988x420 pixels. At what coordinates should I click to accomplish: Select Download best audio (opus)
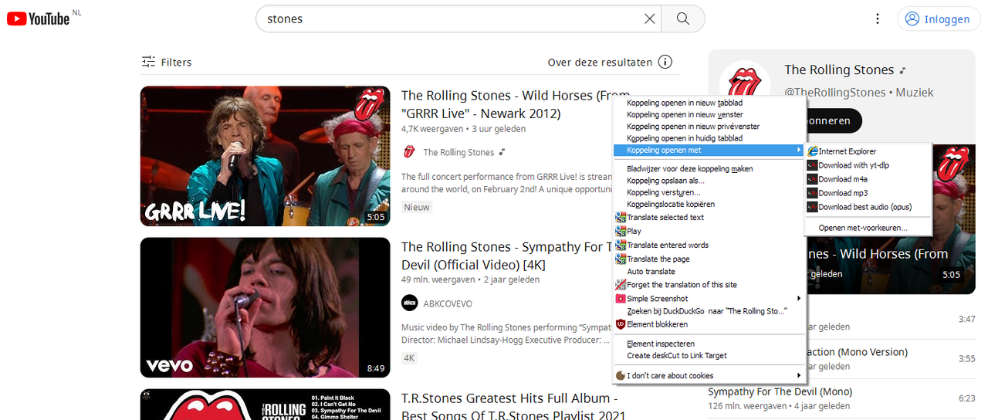(x=868, y=207)
